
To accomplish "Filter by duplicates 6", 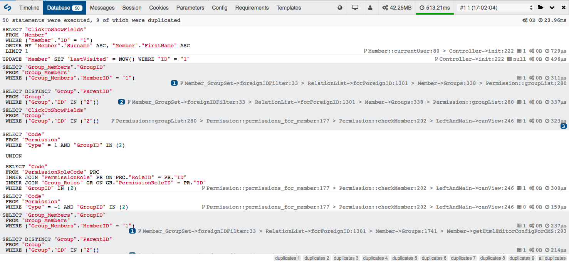I will pyautogui.click(x=434, y=258).
